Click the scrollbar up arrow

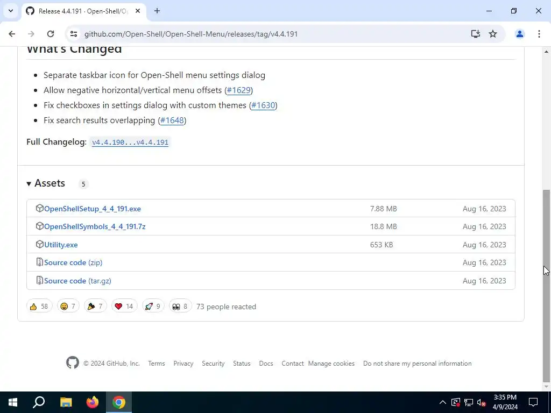pos(546,51)
